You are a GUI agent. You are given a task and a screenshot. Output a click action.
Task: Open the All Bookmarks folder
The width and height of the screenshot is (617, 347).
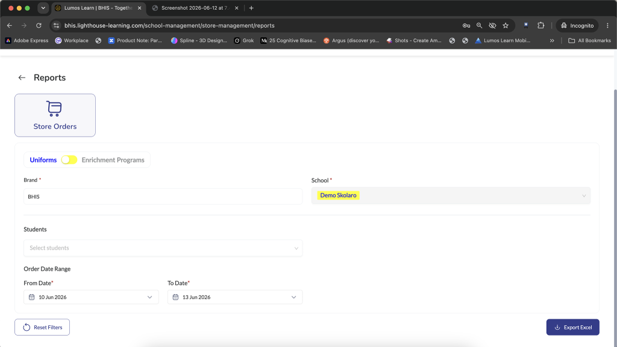coord(589,40)
